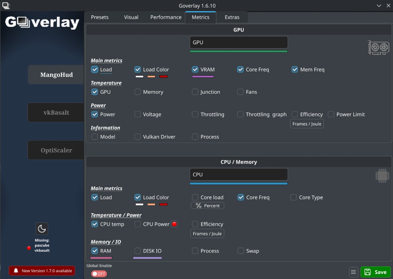393x279 pixels.
Task: Click the window icon in the title bar
Action: pos(6,5)
